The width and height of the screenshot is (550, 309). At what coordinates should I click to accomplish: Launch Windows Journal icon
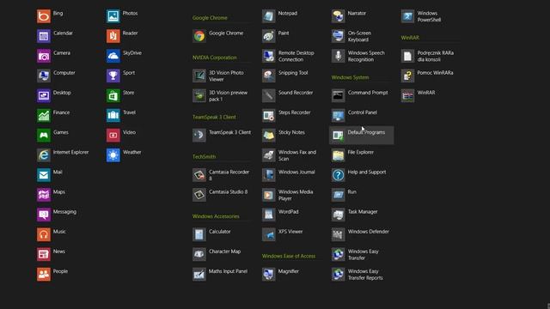pos(269,175)
